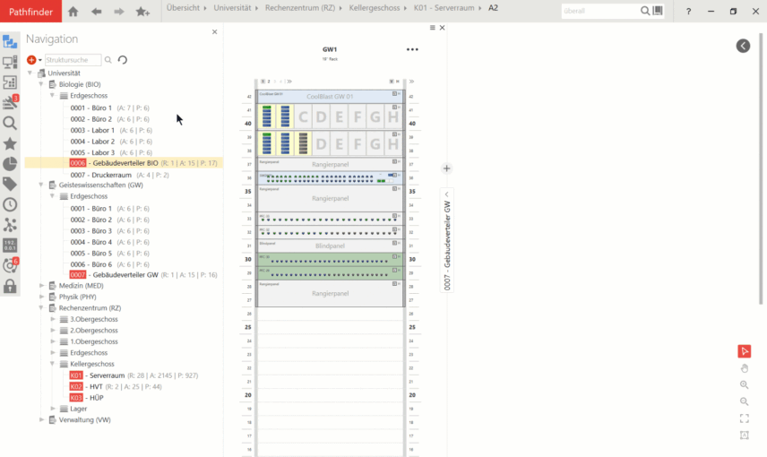The image size is (767, 457).
Task: Expand the Medizin (MED) tree node
Action: (41, 286)
